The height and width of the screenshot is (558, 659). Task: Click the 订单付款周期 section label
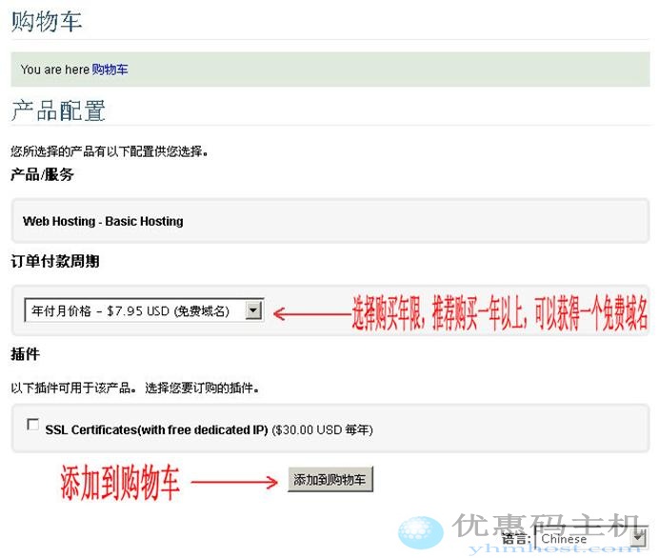click(55, 261)
